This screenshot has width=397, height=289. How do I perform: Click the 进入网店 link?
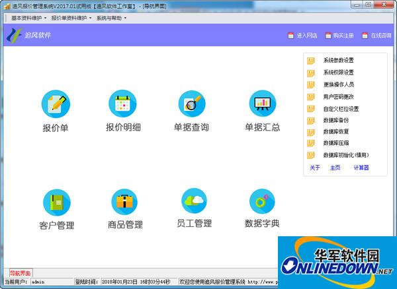(307, 36)
